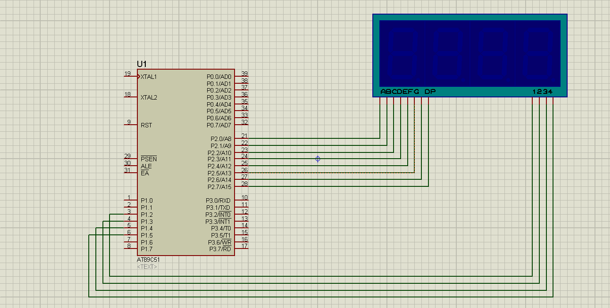Click the XTAL2 pin label

(149, 97)
